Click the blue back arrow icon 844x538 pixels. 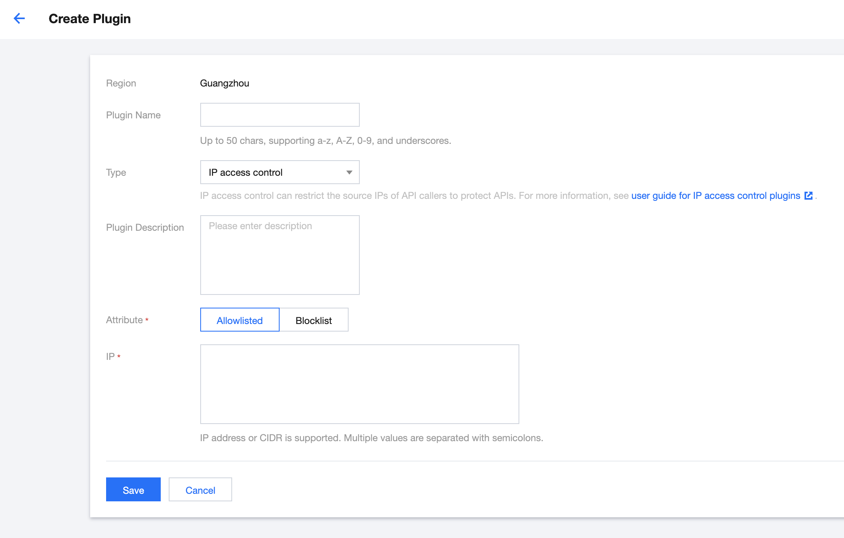(19, 18)
